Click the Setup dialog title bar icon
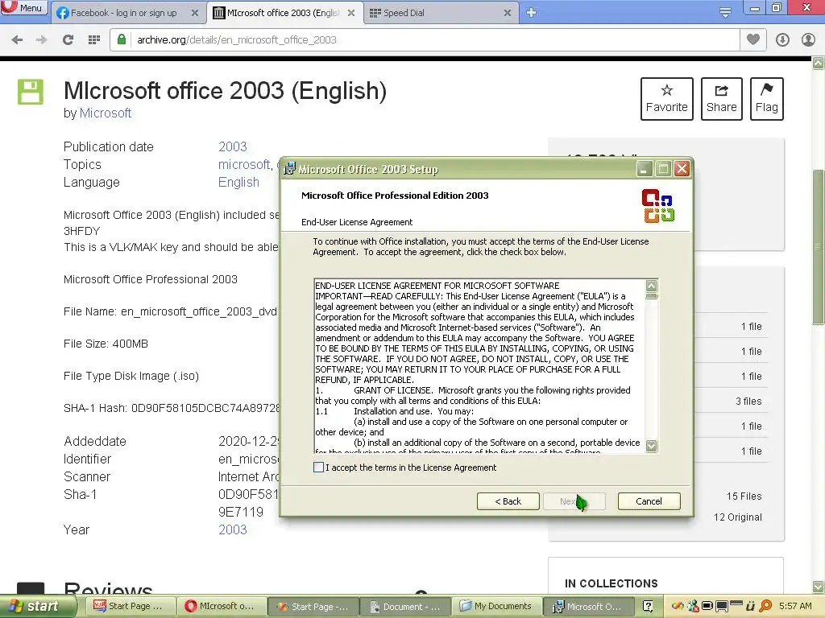 (x=289, y=169)
